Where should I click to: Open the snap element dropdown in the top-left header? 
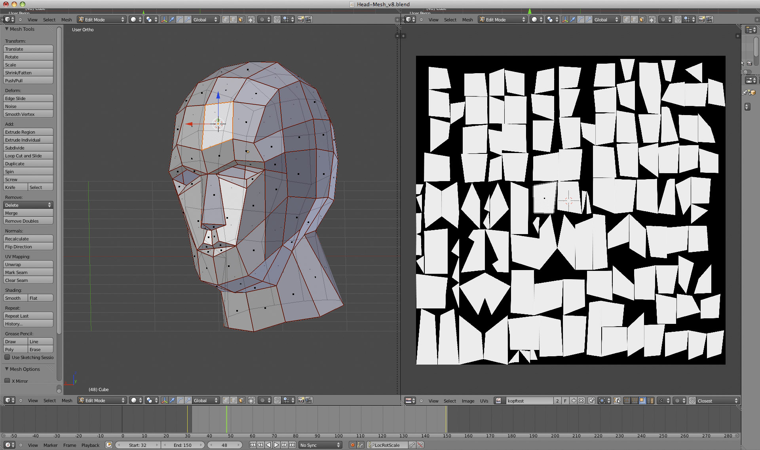(x=289, y=19)
